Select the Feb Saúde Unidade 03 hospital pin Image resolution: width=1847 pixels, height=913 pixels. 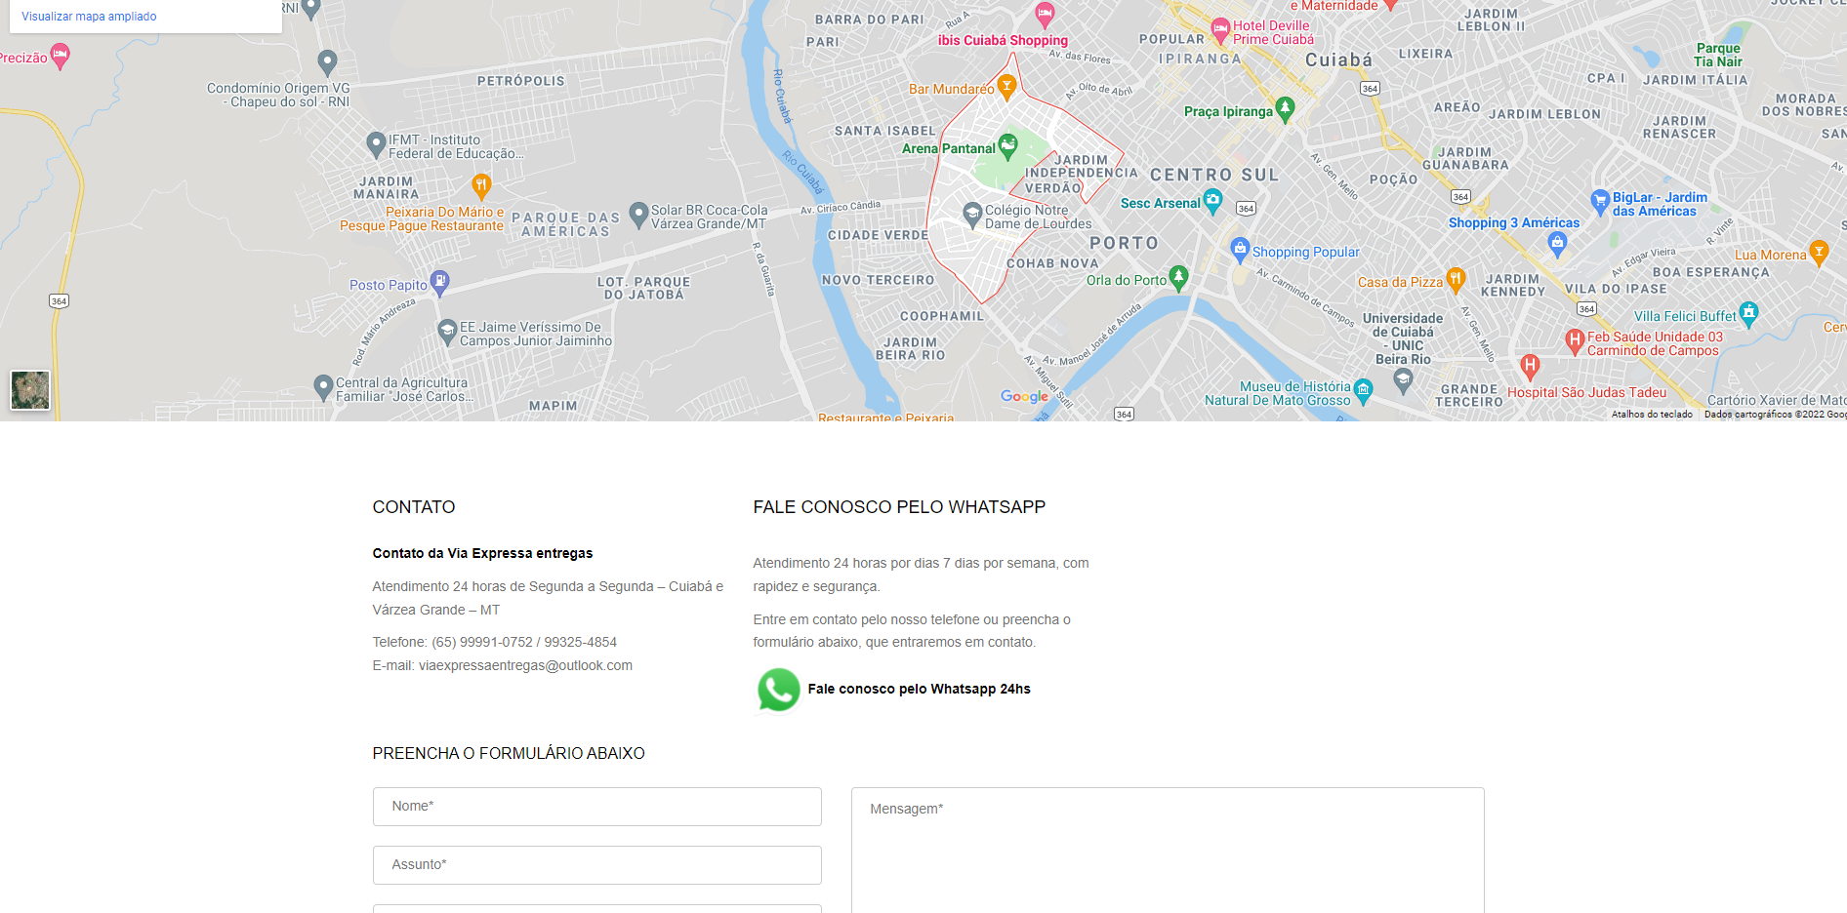click(x=1575, y=342)
